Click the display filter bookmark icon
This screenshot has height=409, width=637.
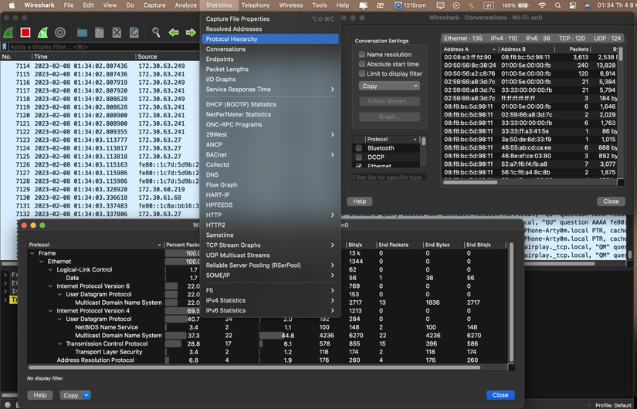(x=5, y=47)
